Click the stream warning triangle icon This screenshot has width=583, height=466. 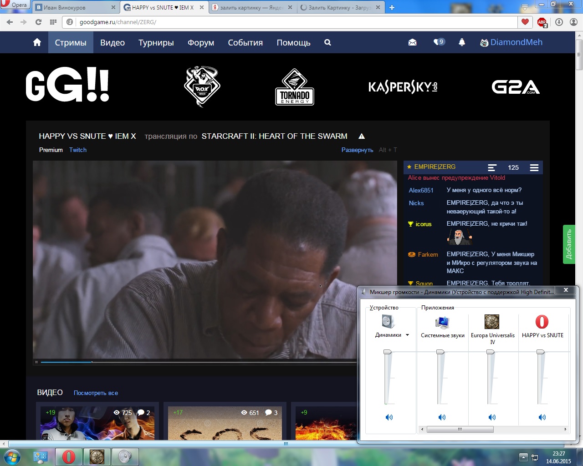(x=362, y=136)
